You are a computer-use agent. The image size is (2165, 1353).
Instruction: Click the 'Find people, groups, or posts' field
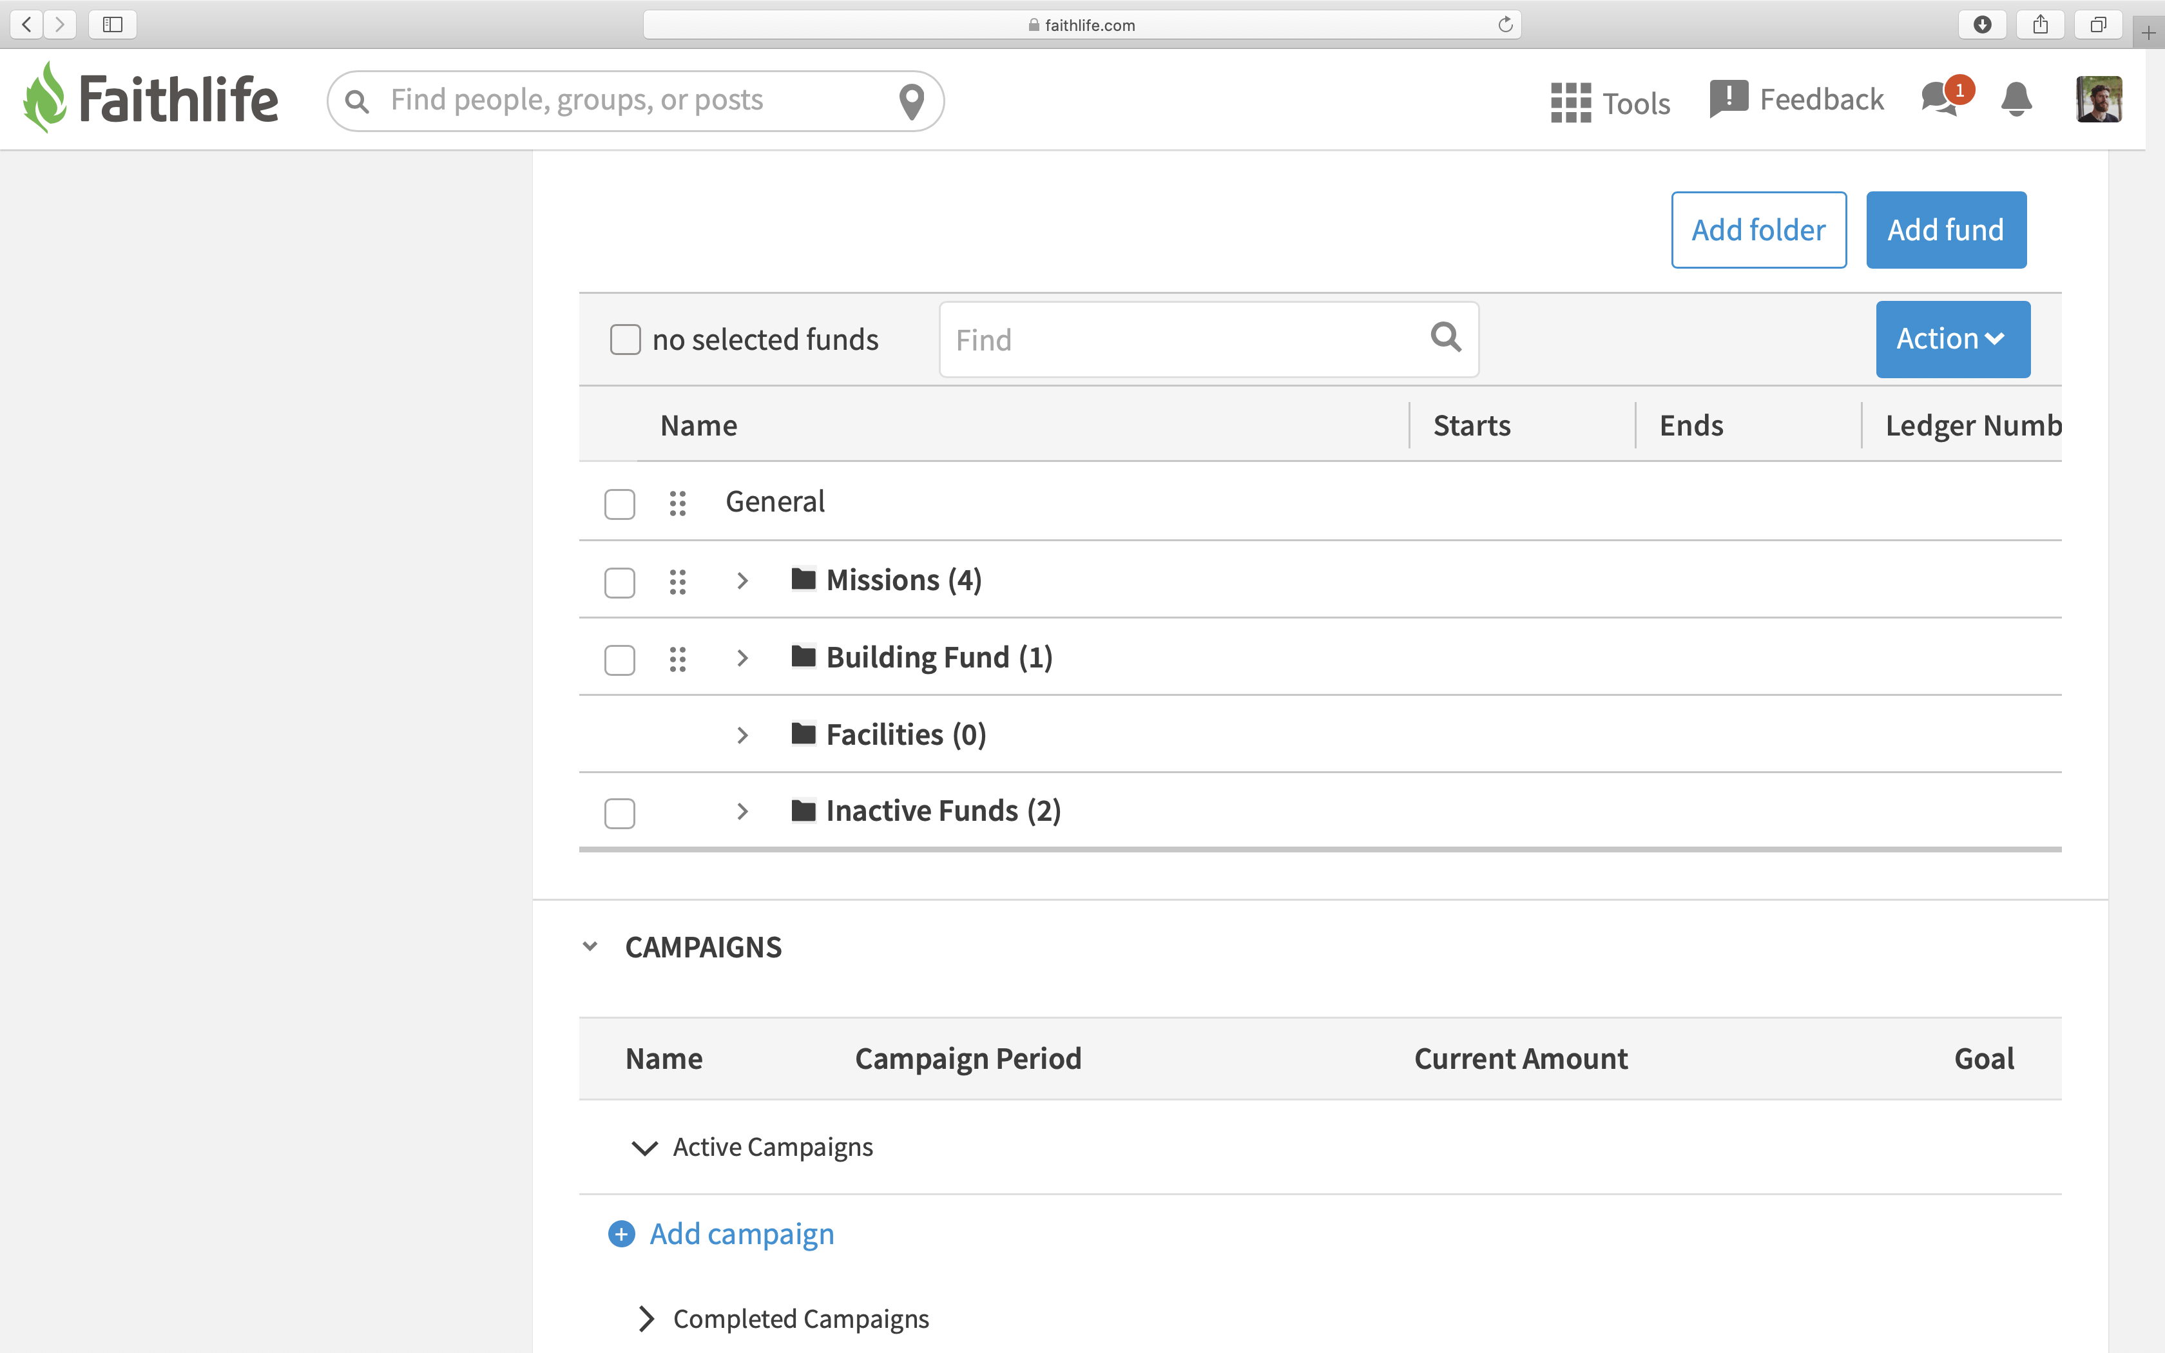pyautogui.click(x=635, y=101)
